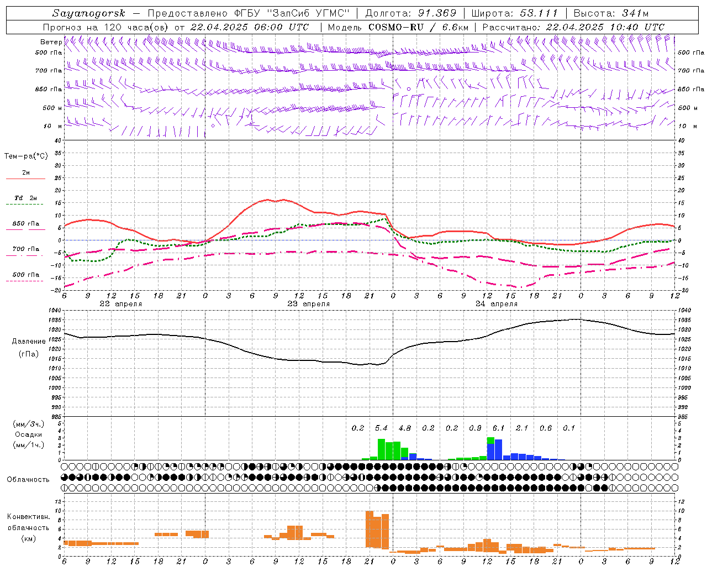Screen dimensions: 707x566
Task: Click the Sayanogorsk station title
Action: tap(88, 13)
